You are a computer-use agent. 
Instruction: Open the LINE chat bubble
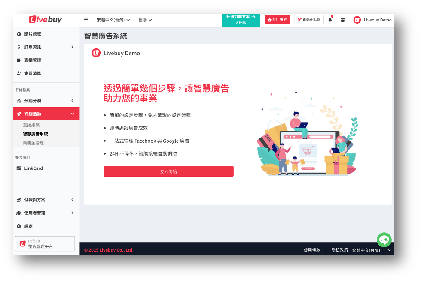(x=384, y=240)
